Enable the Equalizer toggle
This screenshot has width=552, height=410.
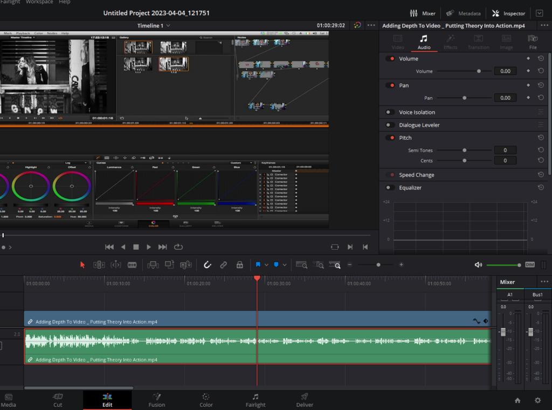click(390, 188)
